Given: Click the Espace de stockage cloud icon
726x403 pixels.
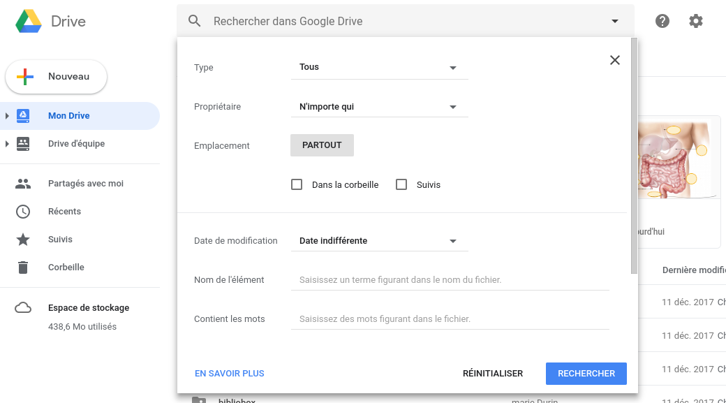Looking at the screenshot, I should tap(23, 307).
